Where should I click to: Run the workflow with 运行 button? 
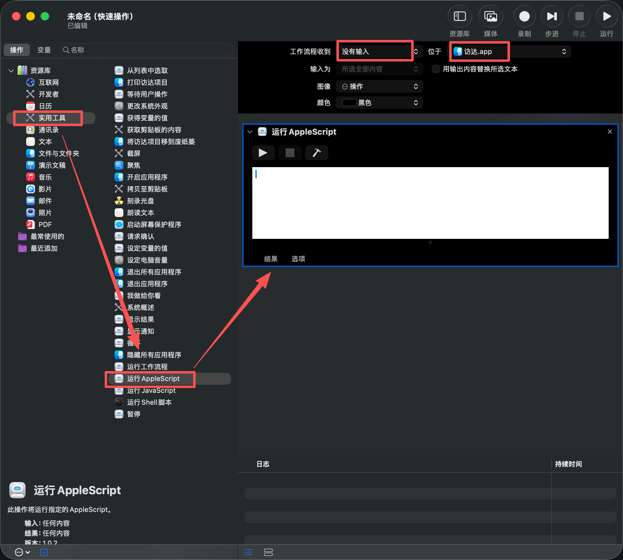(x=606, y=16)
